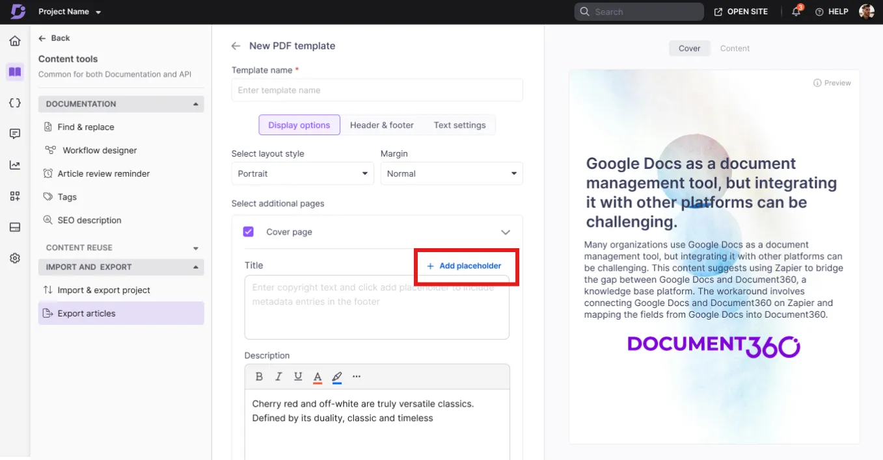Click the Title text area
Viewport: 883px width, 460px height.
click(377, 307)
